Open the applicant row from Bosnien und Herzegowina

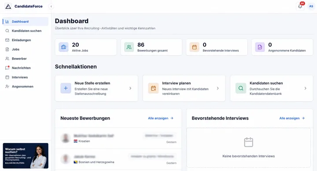click(118, 159)
